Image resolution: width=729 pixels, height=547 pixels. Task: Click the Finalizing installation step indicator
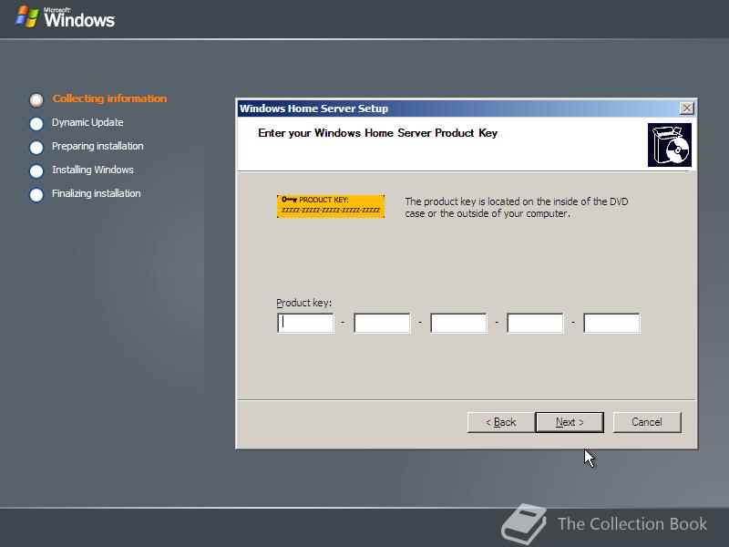[x=36, y=194]
